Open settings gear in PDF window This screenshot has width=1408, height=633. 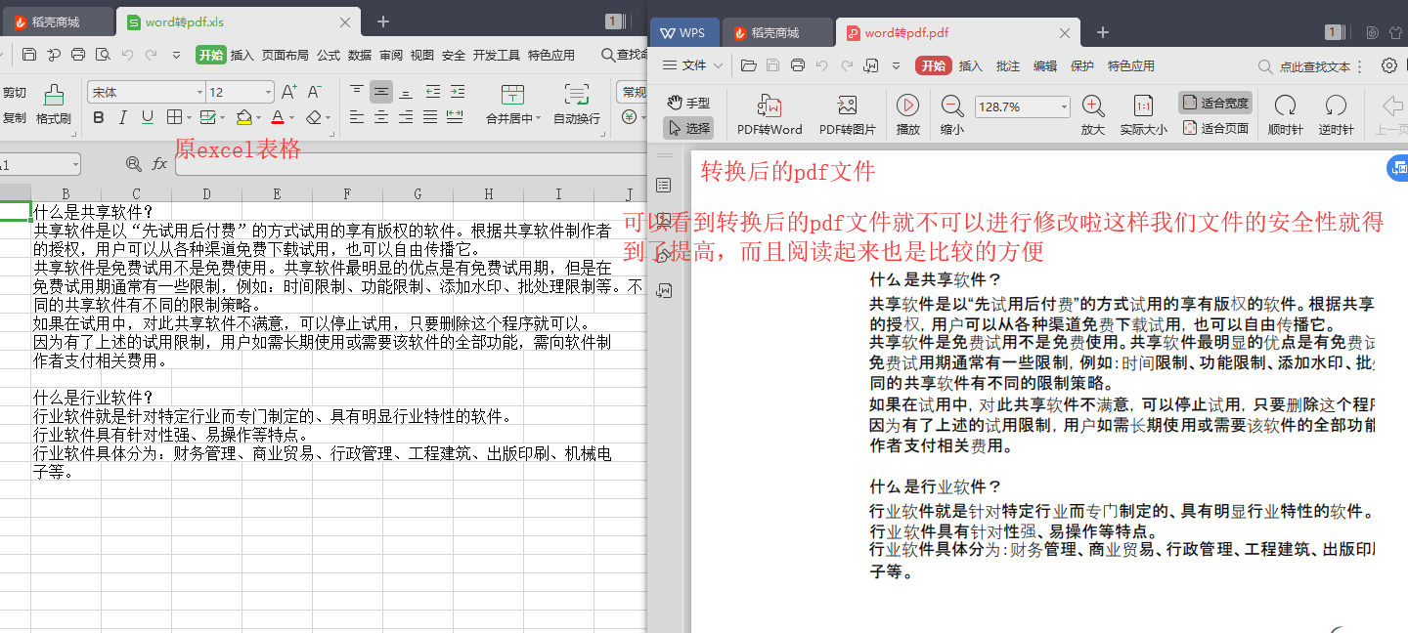(1389, 65)
